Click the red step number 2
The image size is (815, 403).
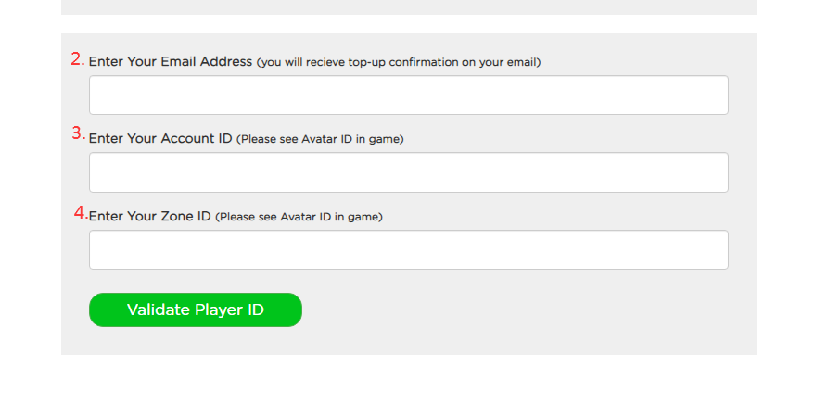click(x=78, y=59)
